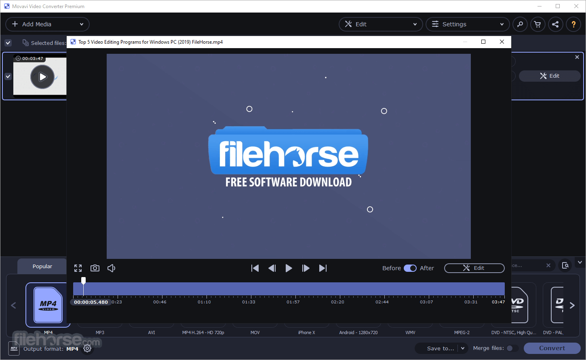Click the timeline playhead handle
This screenshot has height=360, width=586.
coord(83,280)
